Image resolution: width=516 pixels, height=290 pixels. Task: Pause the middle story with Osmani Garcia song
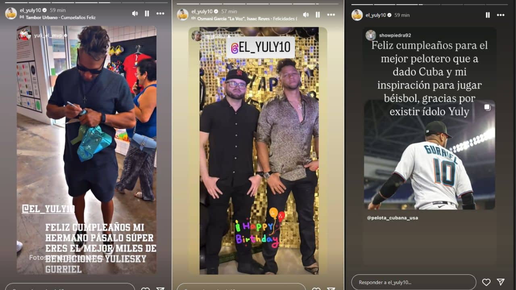(318, 14)
